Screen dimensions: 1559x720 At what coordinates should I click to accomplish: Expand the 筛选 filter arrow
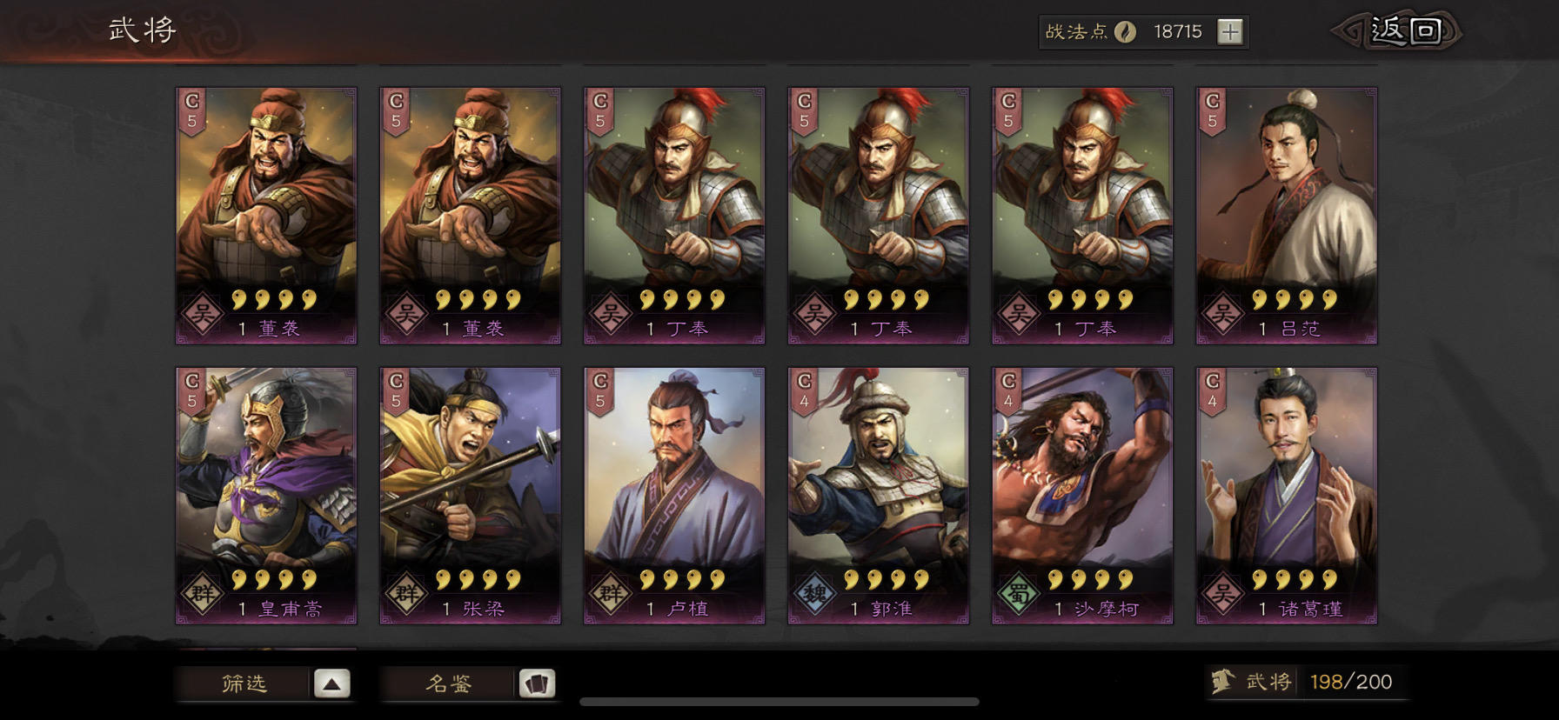331,683
